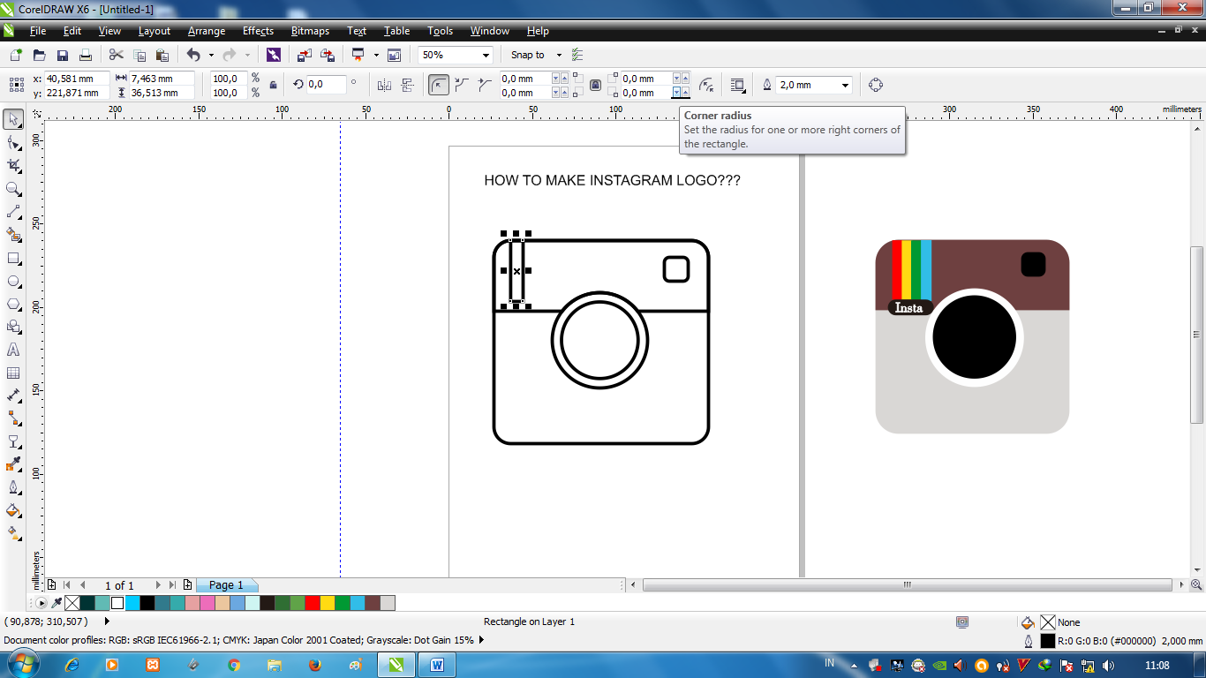Expand the application launcher arrow
1206x678 pixels.
(375, 55)
